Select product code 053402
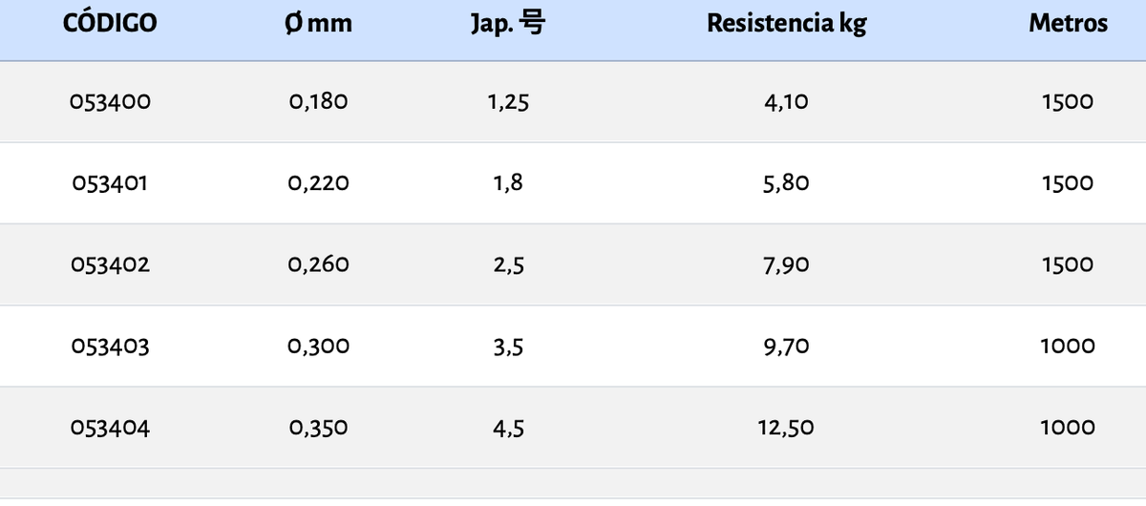1146x506 pixels. (x=110, y=264)
